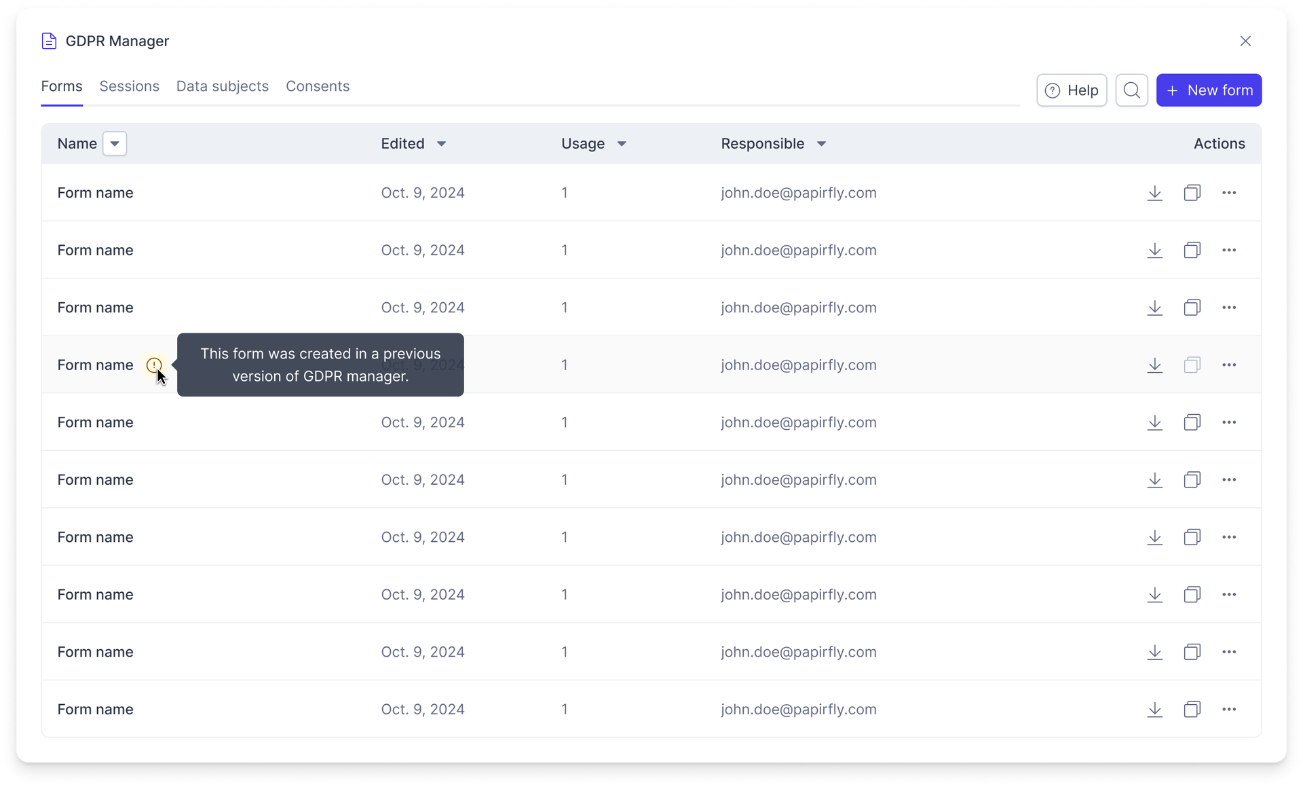Go to the Consents tab
The image size is (1303, 787).
coord(318,86)
